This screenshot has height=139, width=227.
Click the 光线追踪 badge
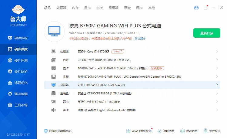pos(156,68)
